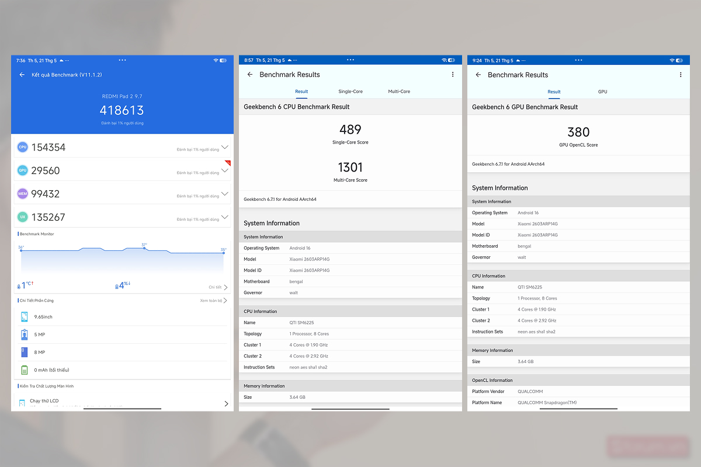Tap Wi-Fi status icon in AnTuTu window
Screen dimensions: 701x467
coord(216,60)
